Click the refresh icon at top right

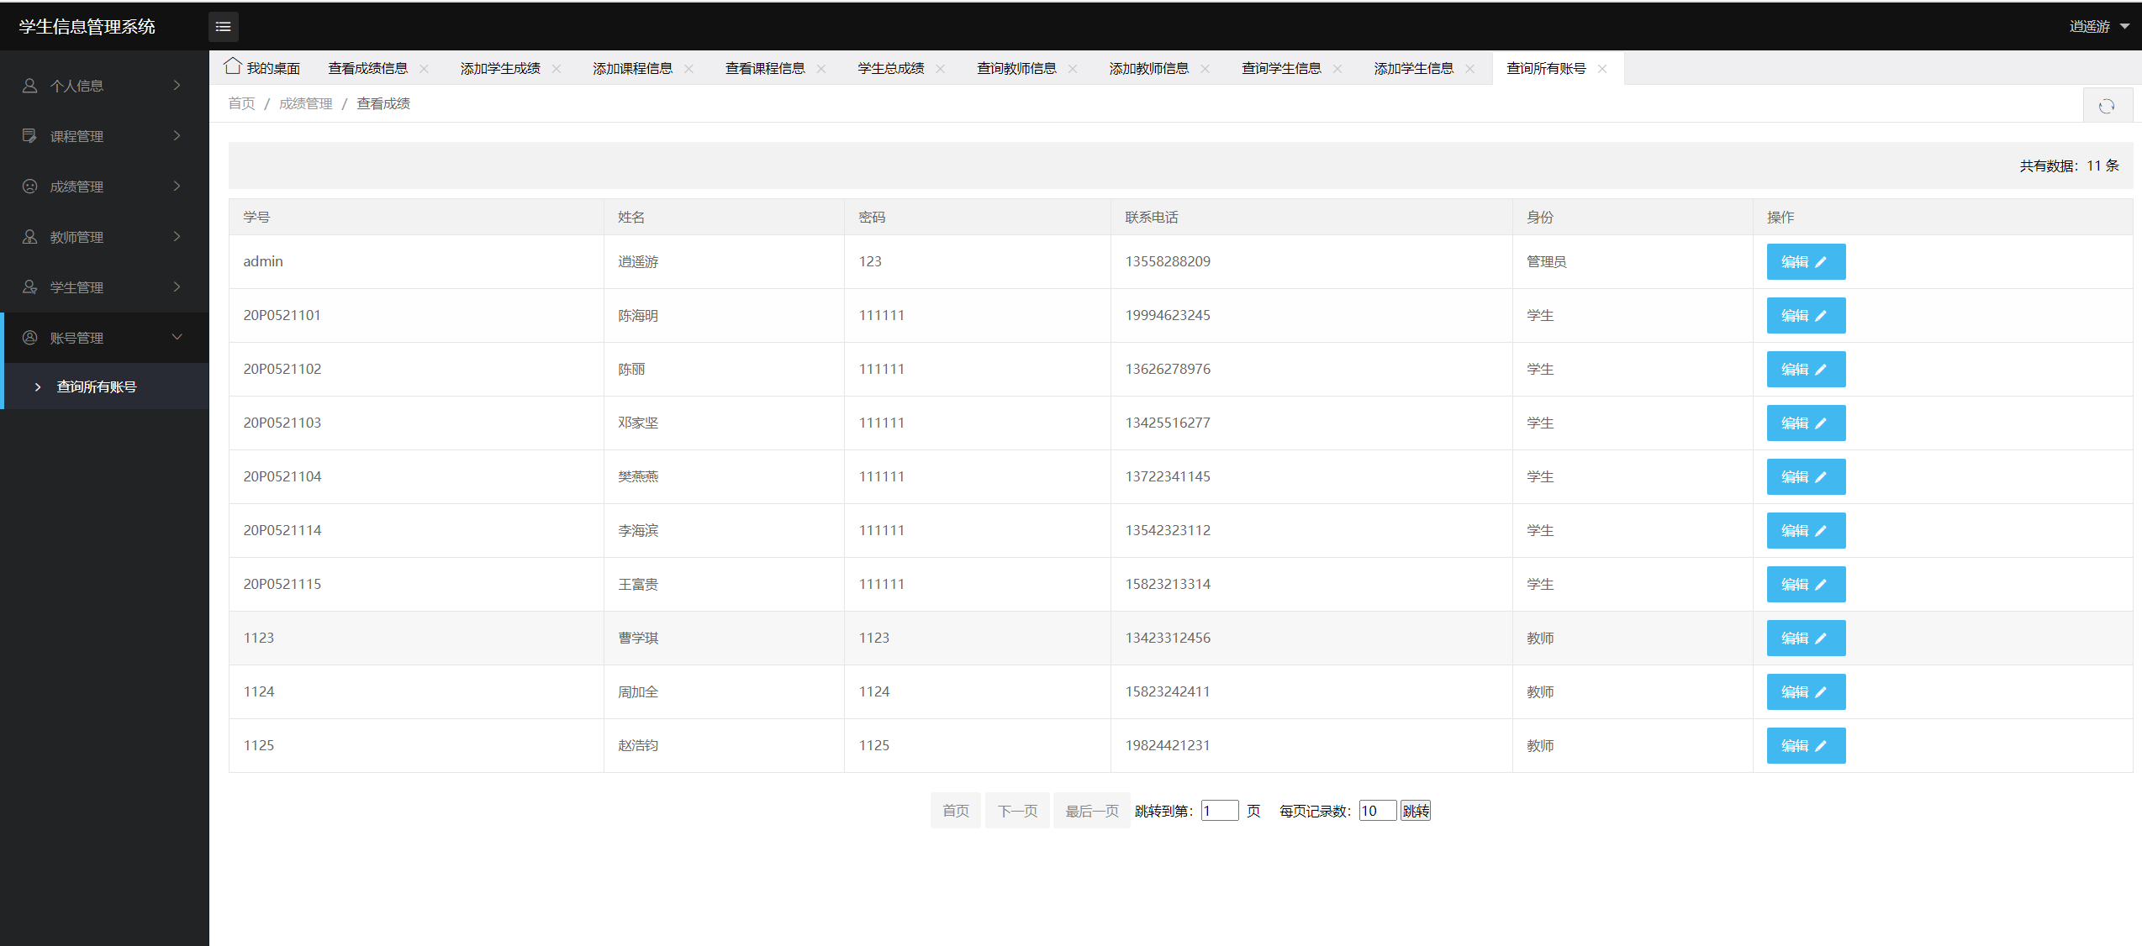pyautogui.click(x=2106, y=106)
